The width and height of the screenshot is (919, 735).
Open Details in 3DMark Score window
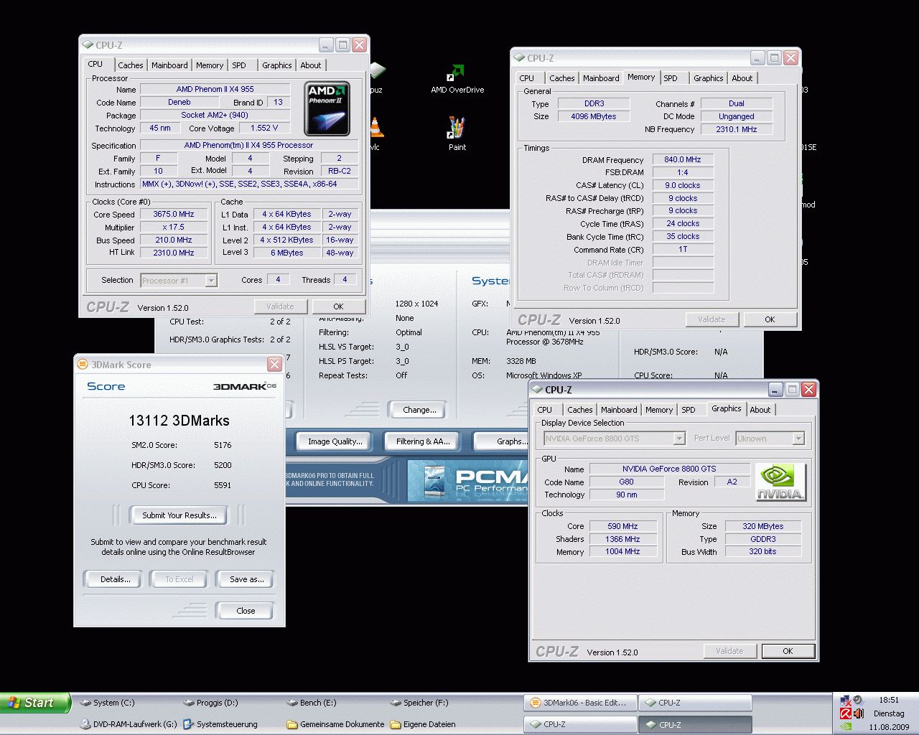(x=115, y=579)
